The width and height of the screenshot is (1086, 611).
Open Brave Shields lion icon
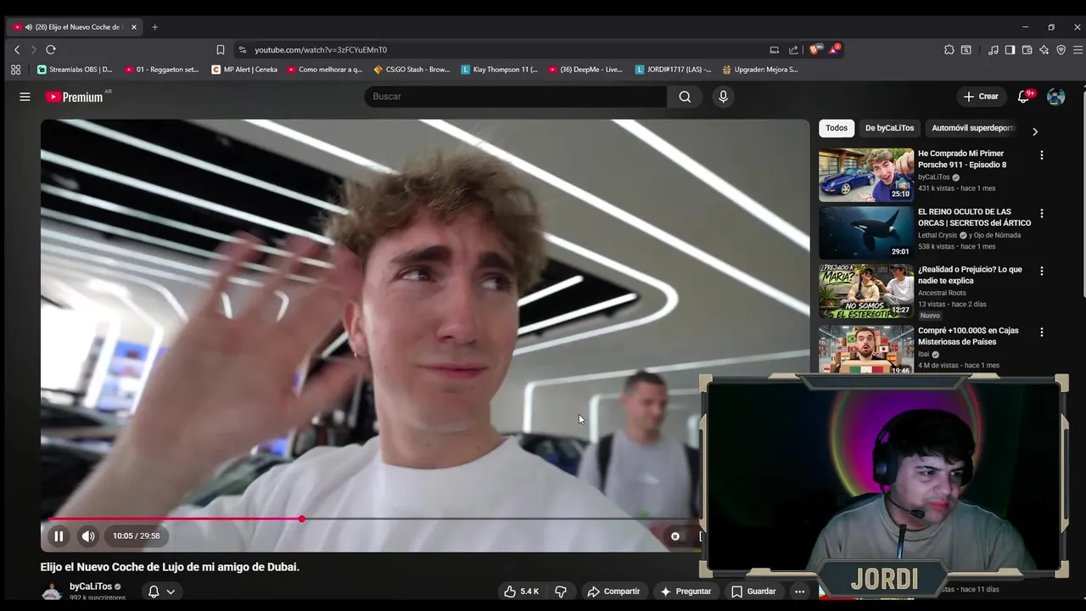[814, 49]
